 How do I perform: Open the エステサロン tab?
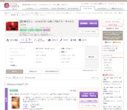pyautogui.click(x=102, y=8)
